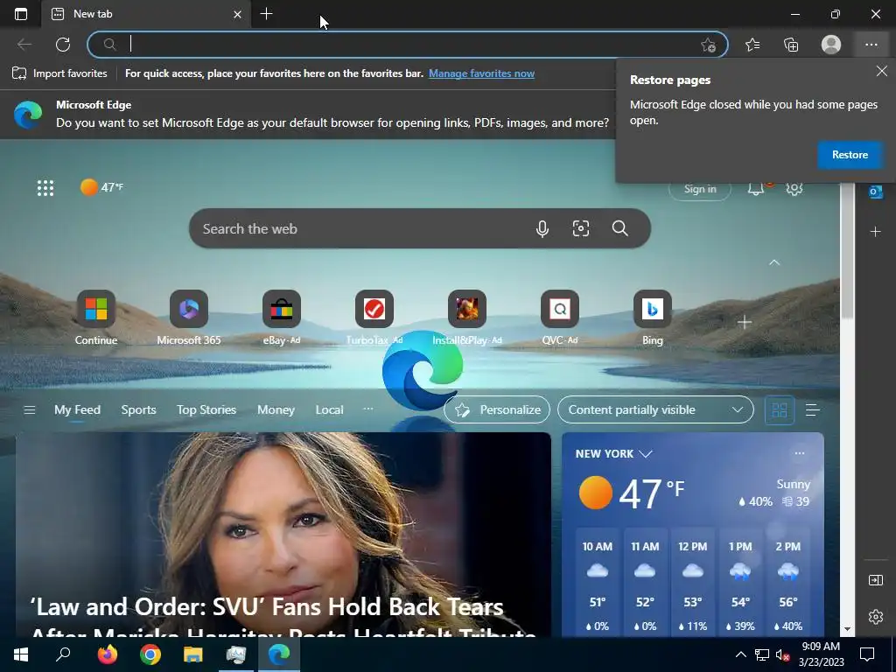Open the app launcher grid icon

click(x=45, y=187)
